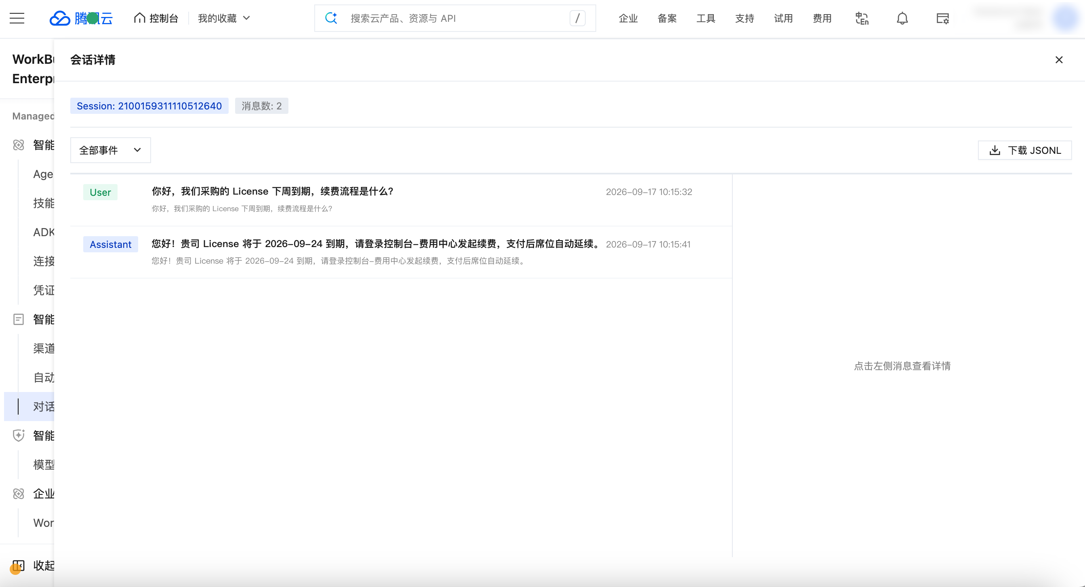Select the ADK sidebar item

44,232
